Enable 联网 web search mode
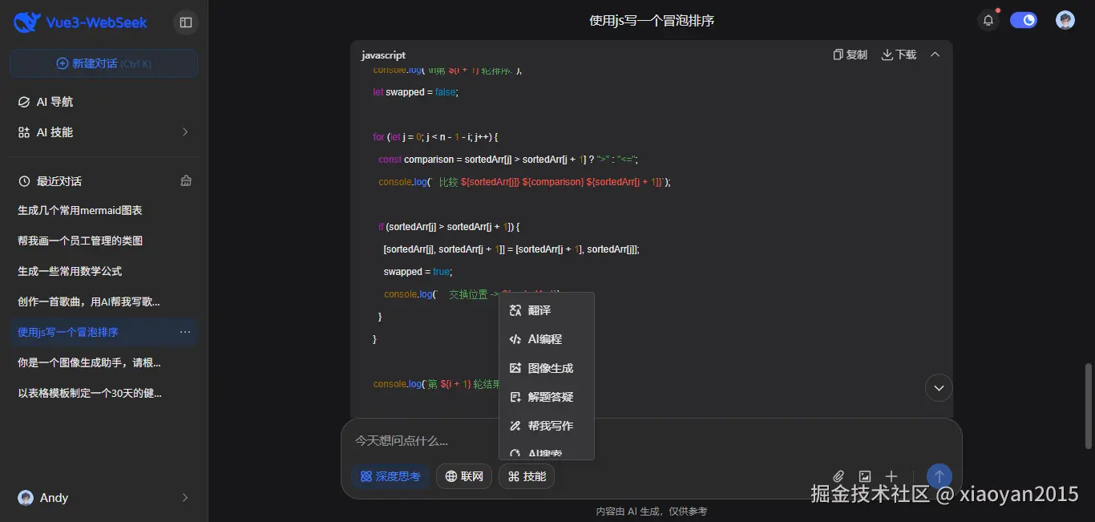 463,475
